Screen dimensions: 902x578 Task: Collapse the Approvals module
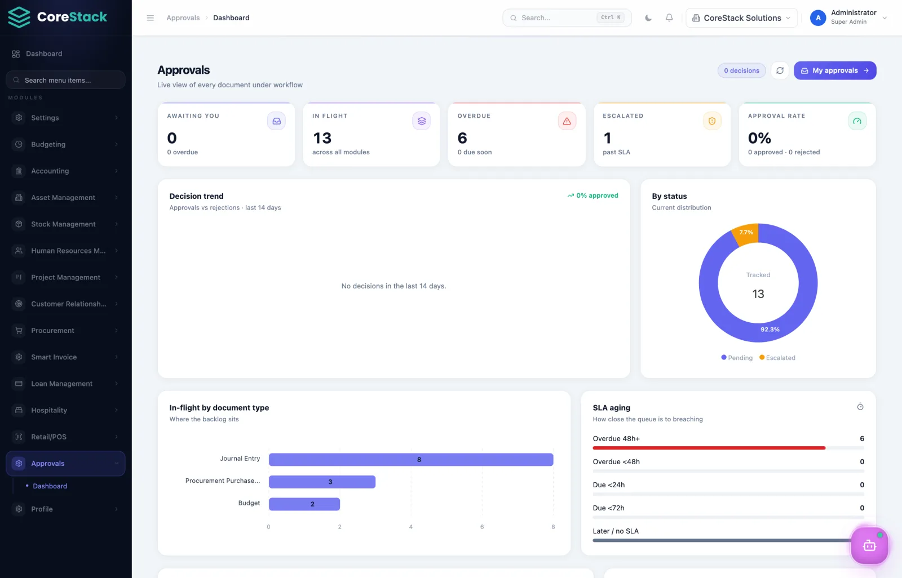(65, 464)
